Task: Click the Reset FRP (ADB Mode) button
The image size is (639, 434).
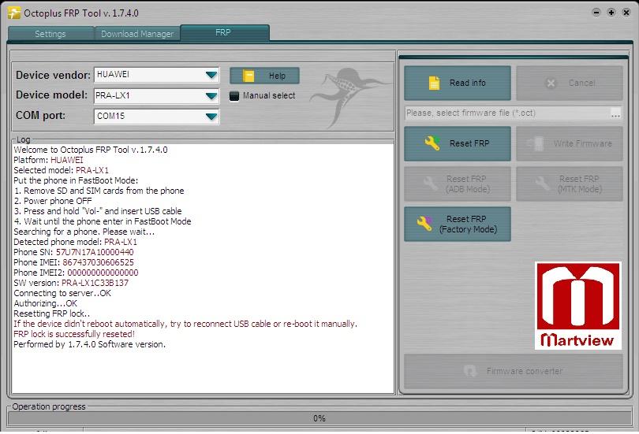Action: point(458,184)
